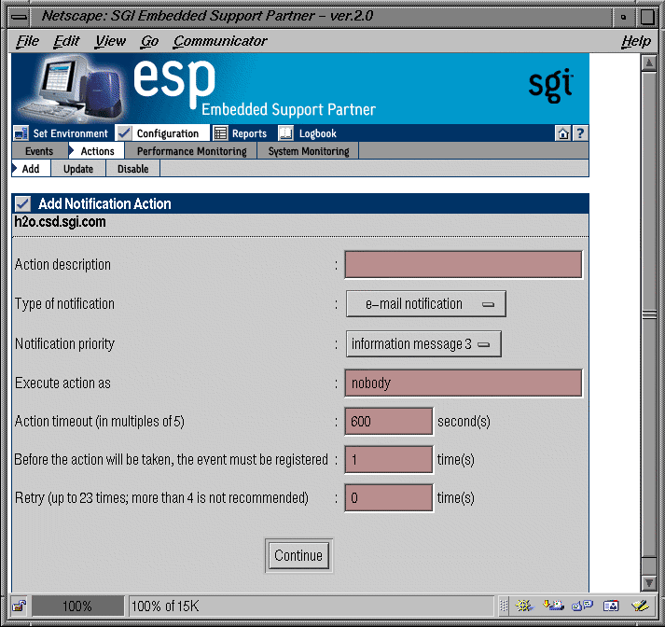Click the Action description label
The height and width of the screenshot is (627, 665).
(62, 265)
